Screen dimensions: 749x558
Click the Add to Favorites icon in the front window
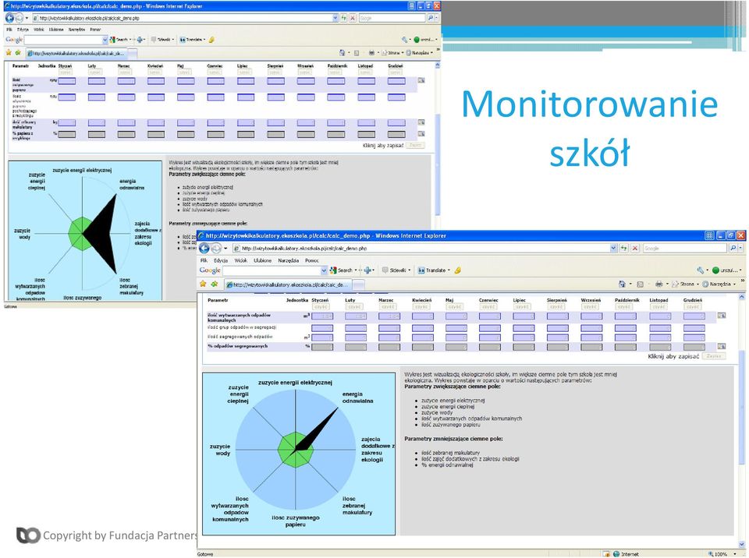(x=214, y=284)
